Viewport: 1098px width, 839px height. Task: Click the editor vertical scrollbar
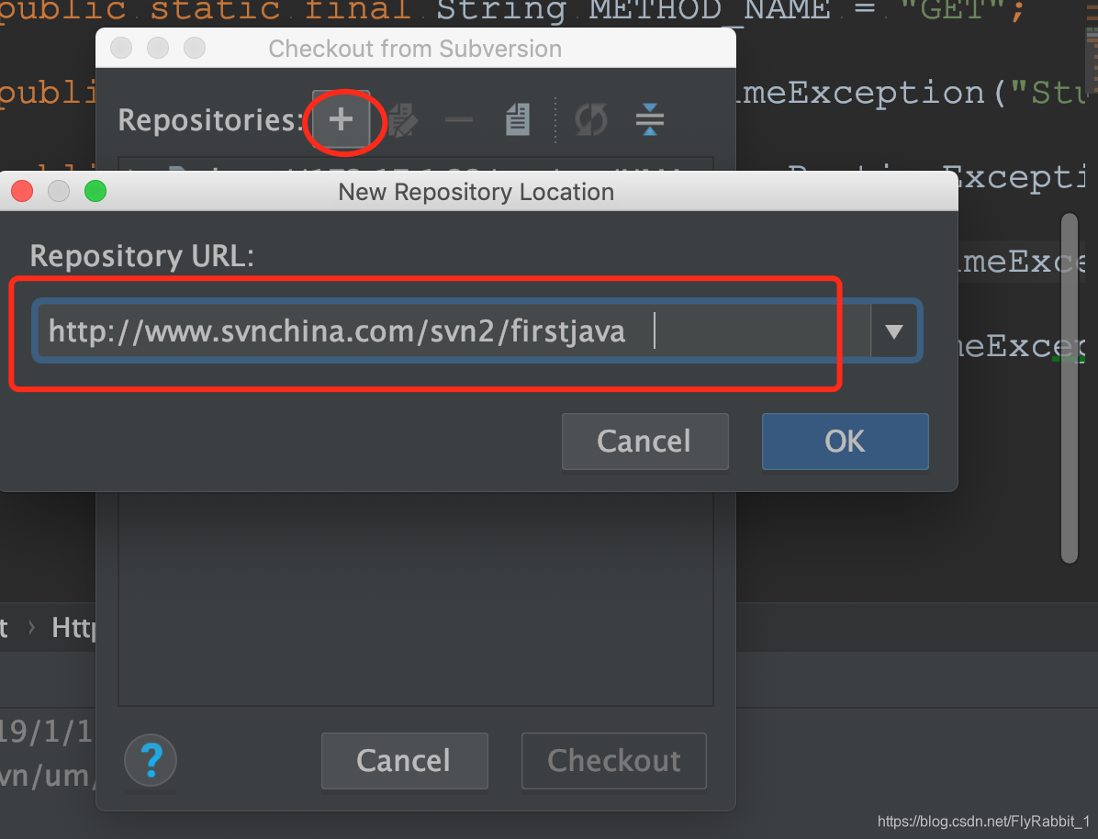click(x=1070, y=388)
